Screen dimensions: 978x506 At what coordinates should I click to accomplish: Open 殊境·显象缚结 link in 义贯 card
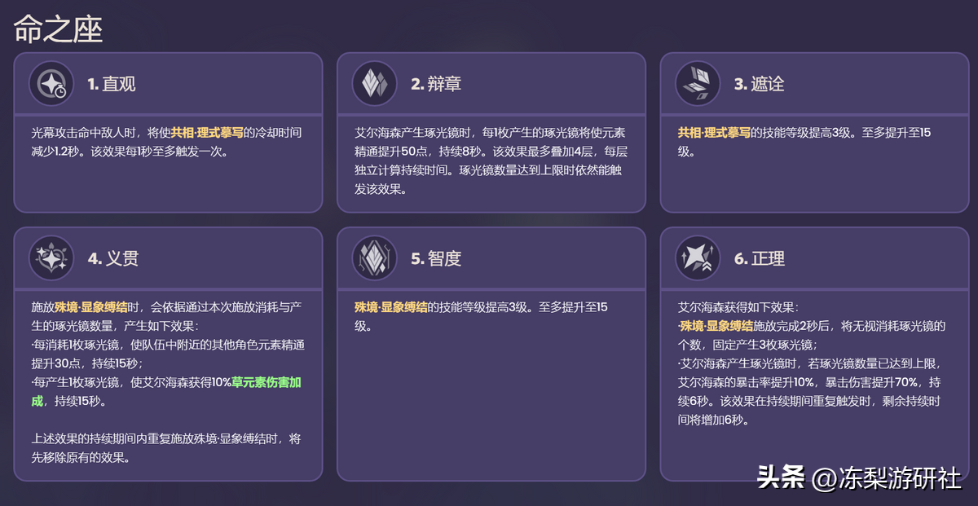(x=90, y=307)
